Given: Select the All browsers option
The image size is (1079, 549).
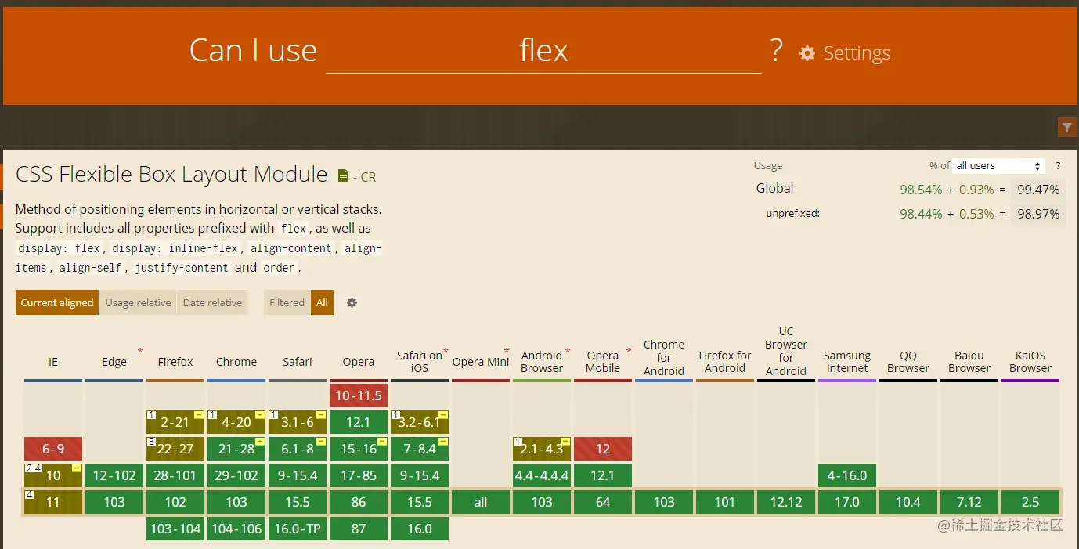Looking at the screenshot, I should pos(322,303).
